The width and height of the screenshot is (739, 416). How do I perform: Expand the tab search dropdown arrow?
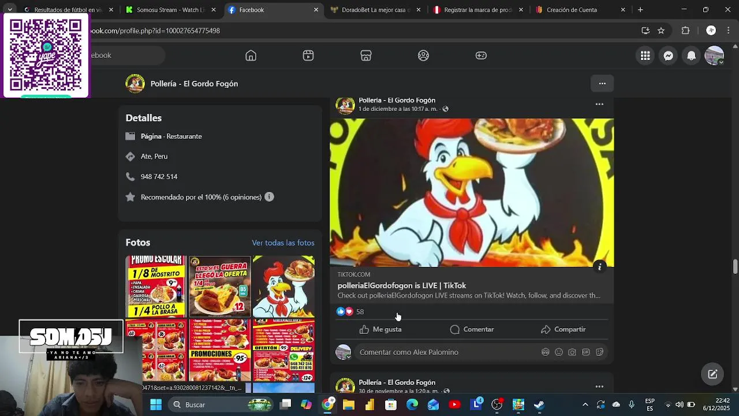[9, 10]
